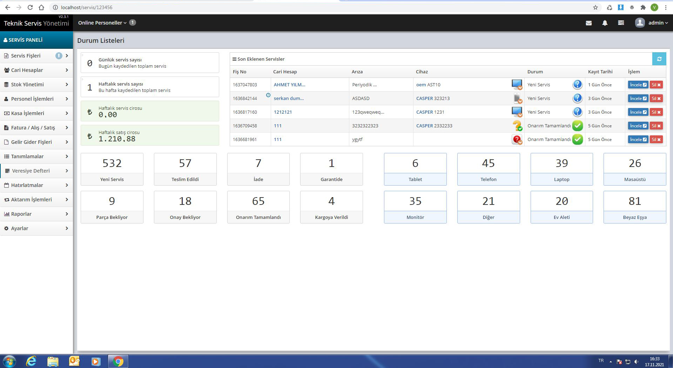The image size is (673, 368).
Task: Click the blue question status icon for AHMET YILM
Action: click(577, 85)
